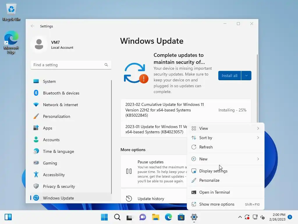Screen dimensions: 298x224
Task: Choose Display settings in context menu
Action: point(226,171)
